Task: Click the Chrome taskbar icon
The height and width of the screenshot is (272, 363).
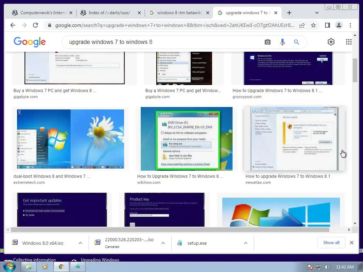Action: pyautogui.click(x=61, y=267)
